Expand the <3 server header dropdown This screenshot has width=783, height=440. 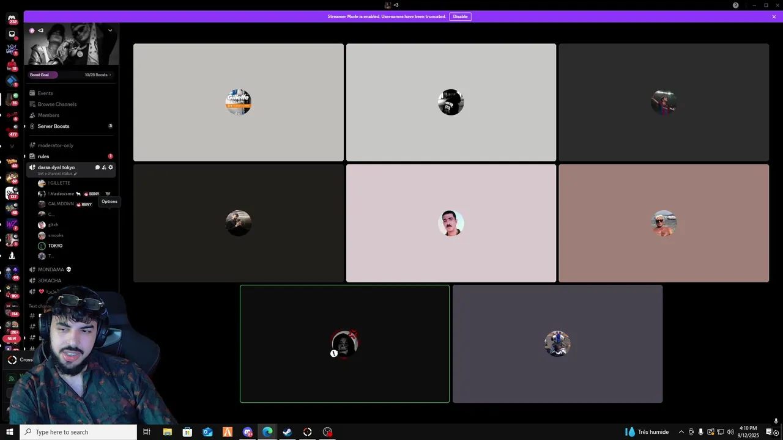[x=110, y=31]
